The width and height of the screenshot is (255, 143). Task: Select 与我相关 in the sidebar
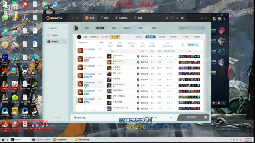[56, 35]
